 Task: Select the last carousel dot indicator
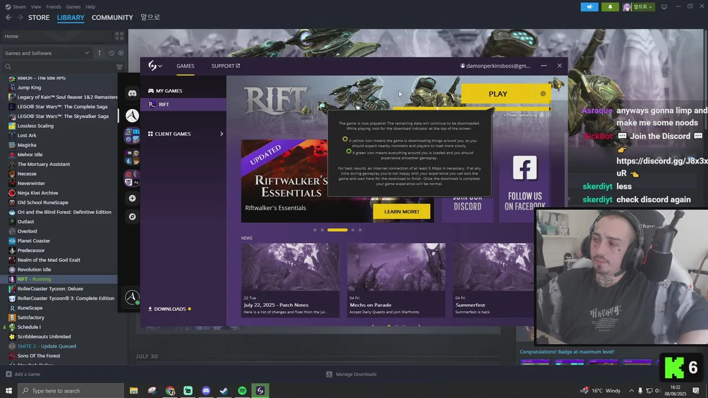tap(360, 230)
